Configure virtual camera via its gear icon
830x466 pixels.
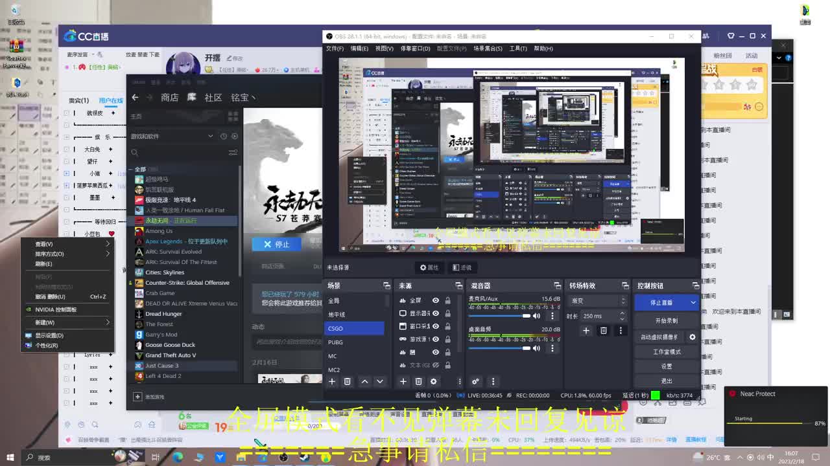click(x=693, y=337)
